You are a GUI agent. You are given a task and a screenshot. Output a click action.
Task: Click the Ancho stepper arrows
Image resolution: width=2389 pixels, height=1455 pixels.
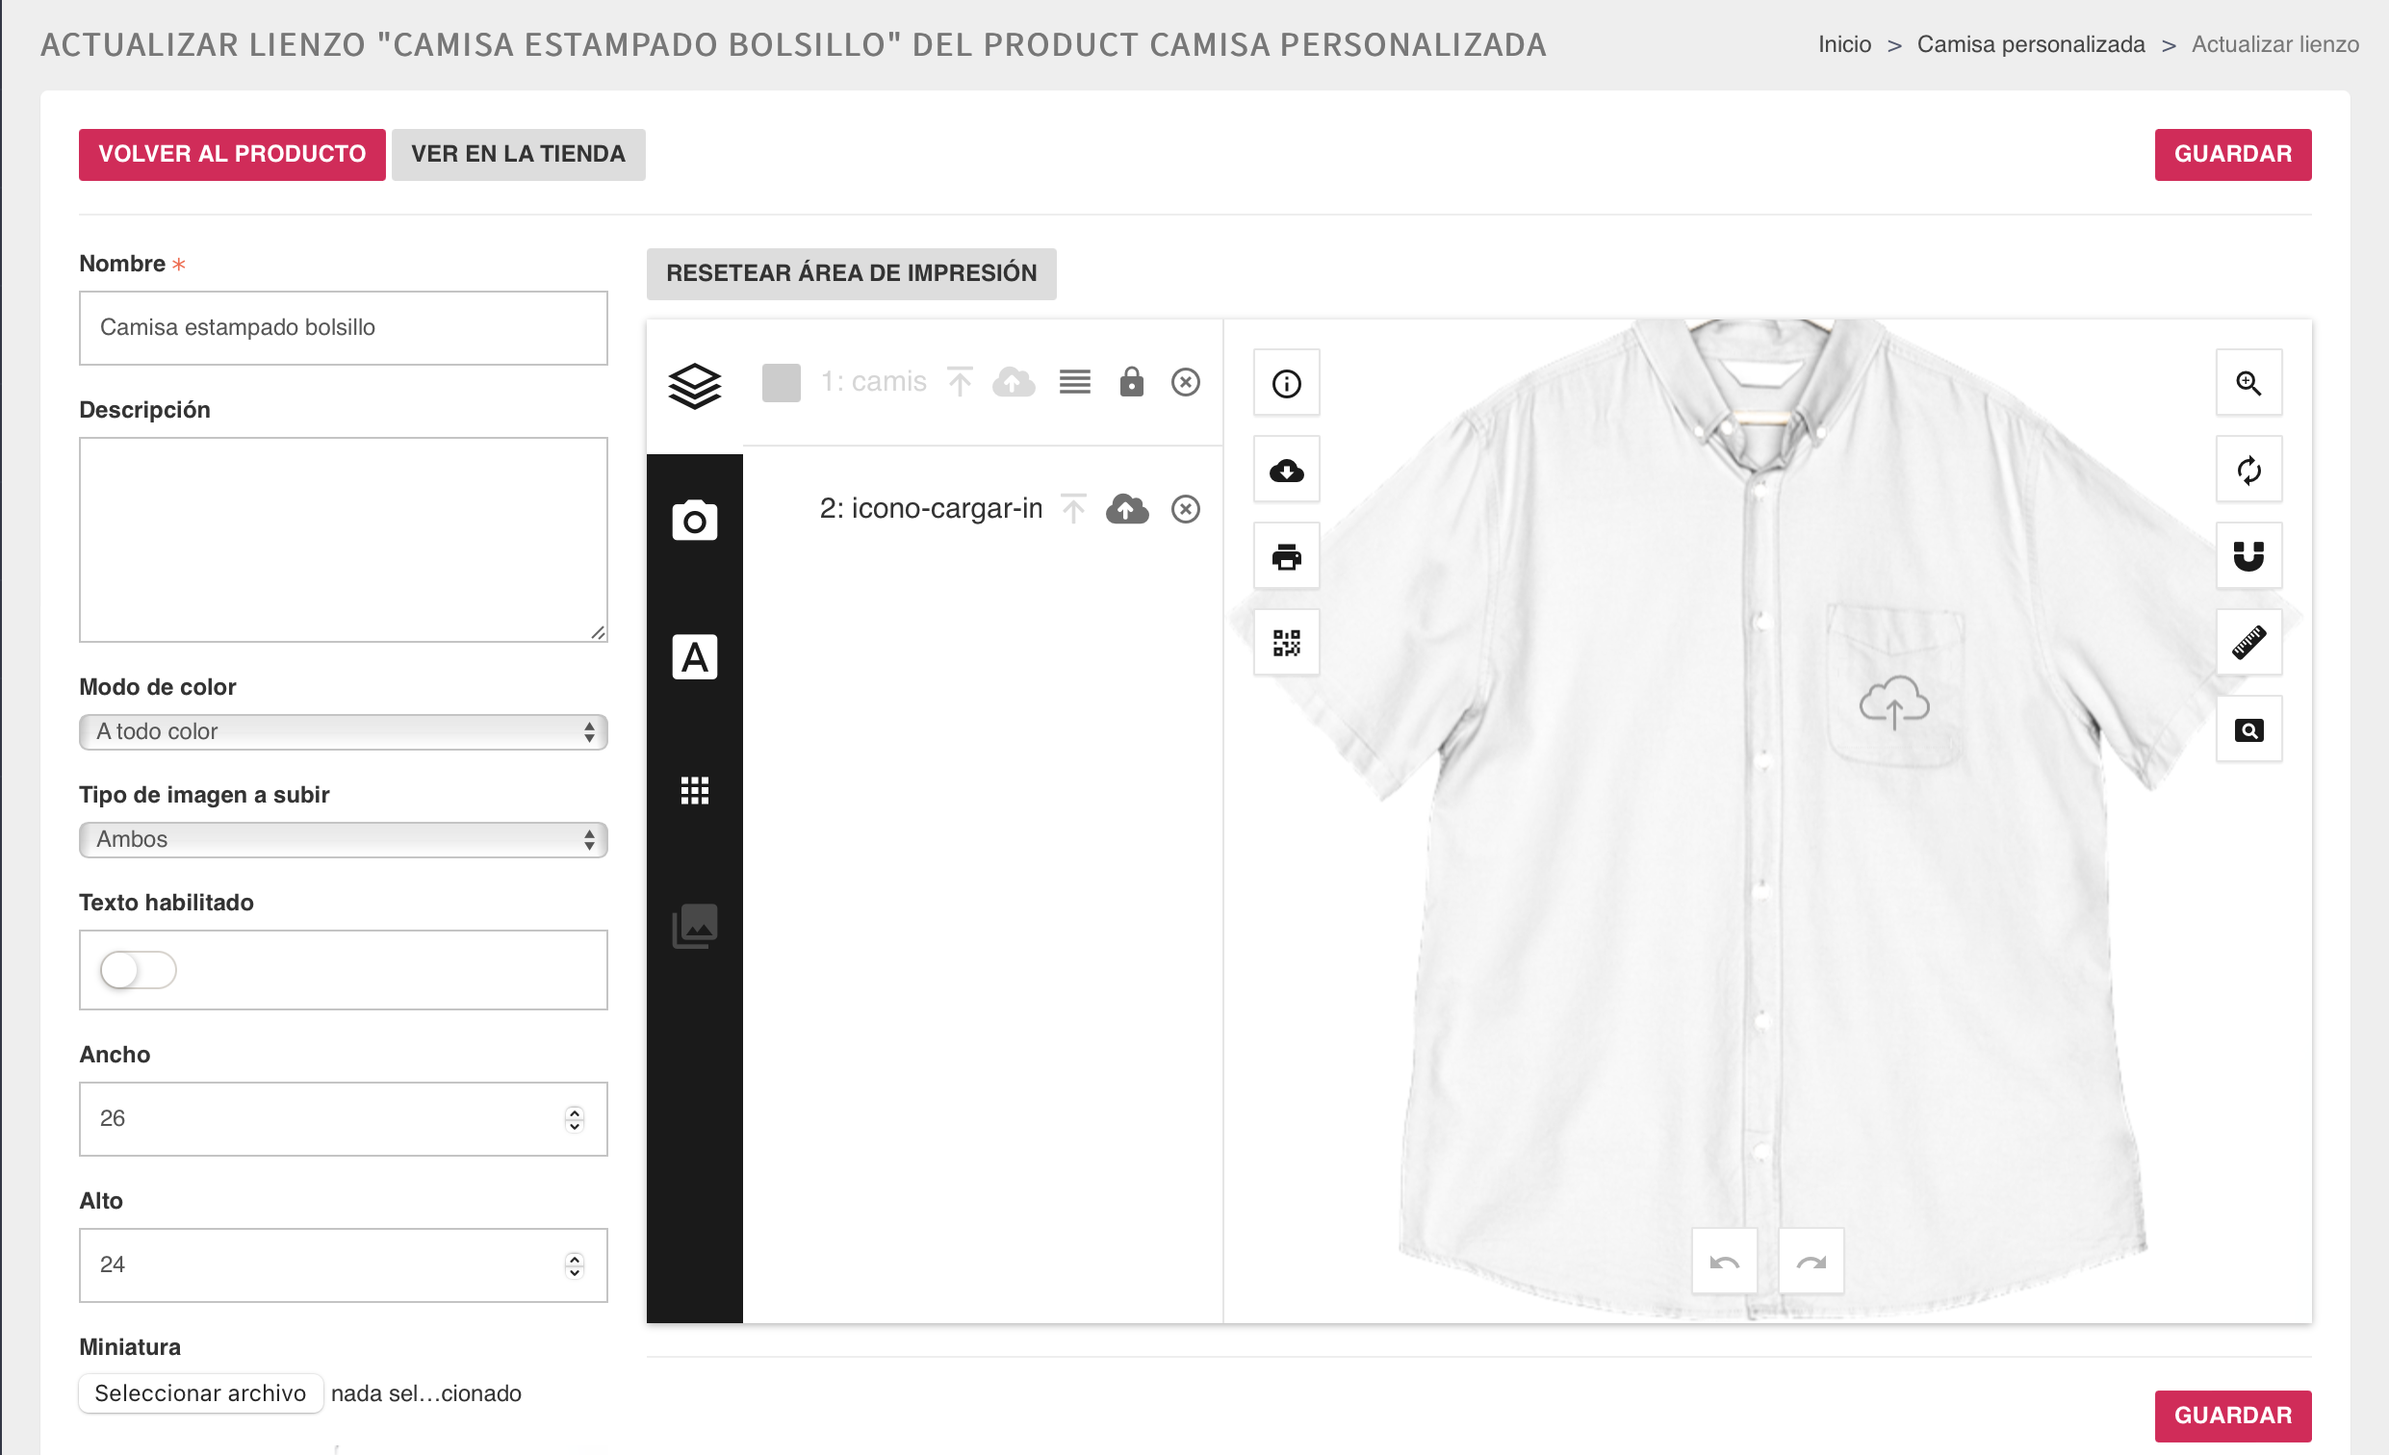pos(574,1119)
